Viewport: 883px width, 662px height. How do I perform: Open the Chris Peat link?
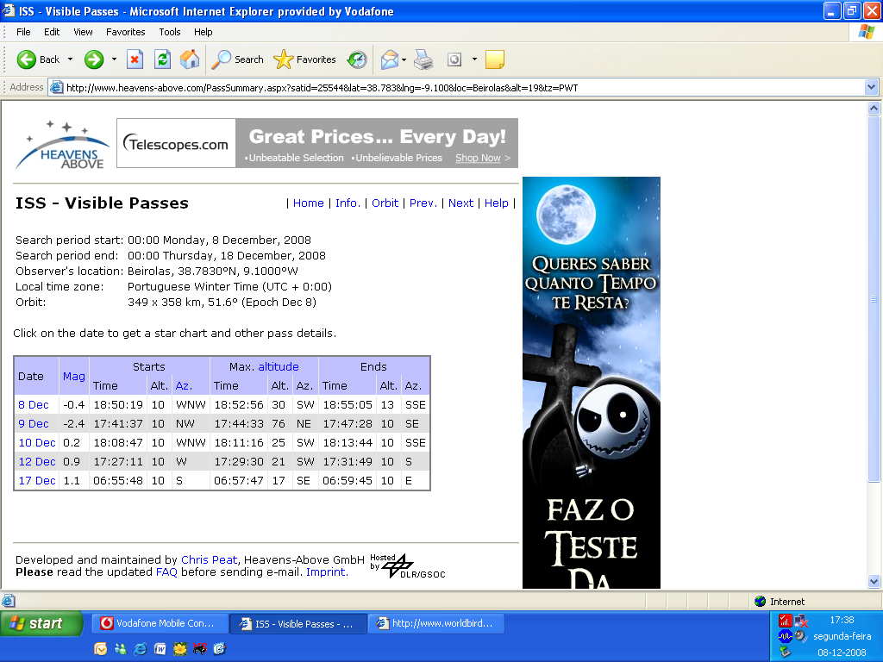209,559
